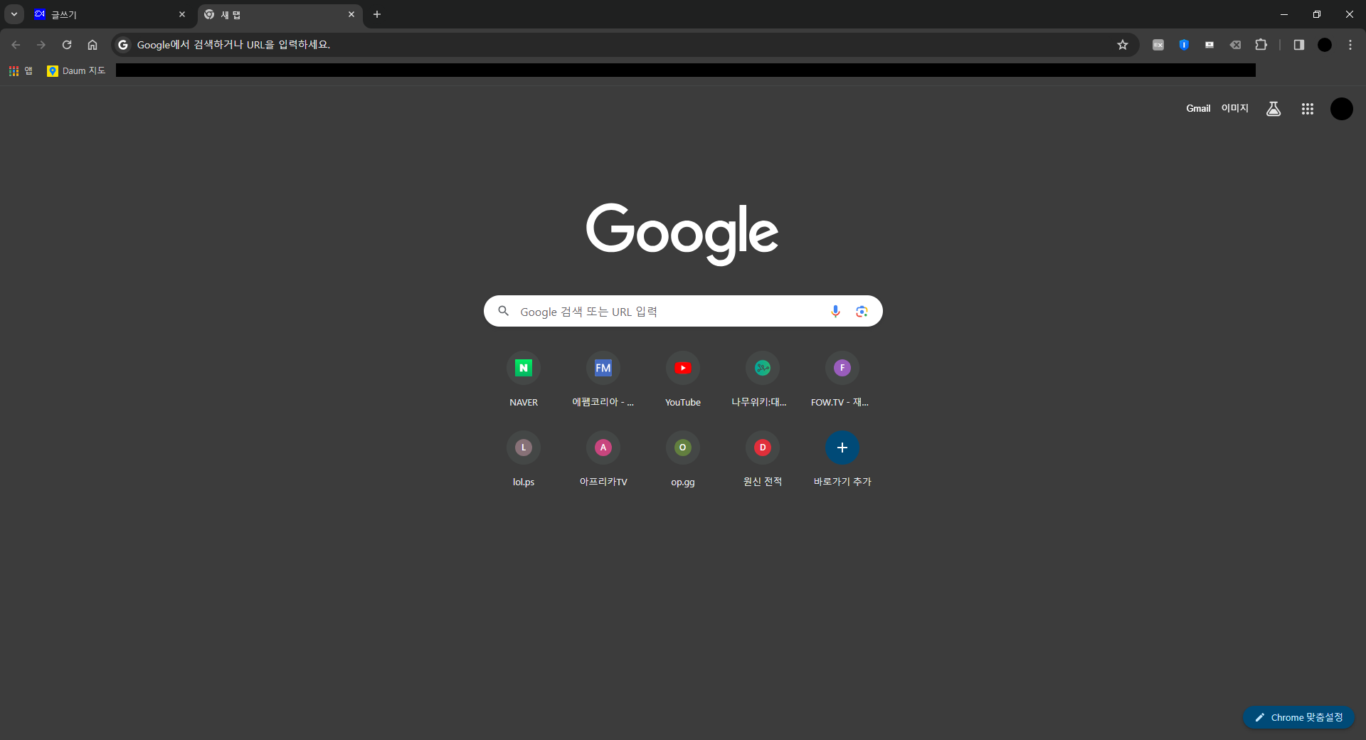1366x740 pixels.
Task: Bookmark this page with the star
Action: pos(1123,45)
